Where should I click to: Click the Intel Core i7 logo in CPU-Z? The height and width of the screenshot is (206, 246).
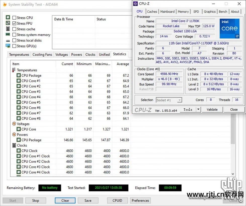pos(229,29)
